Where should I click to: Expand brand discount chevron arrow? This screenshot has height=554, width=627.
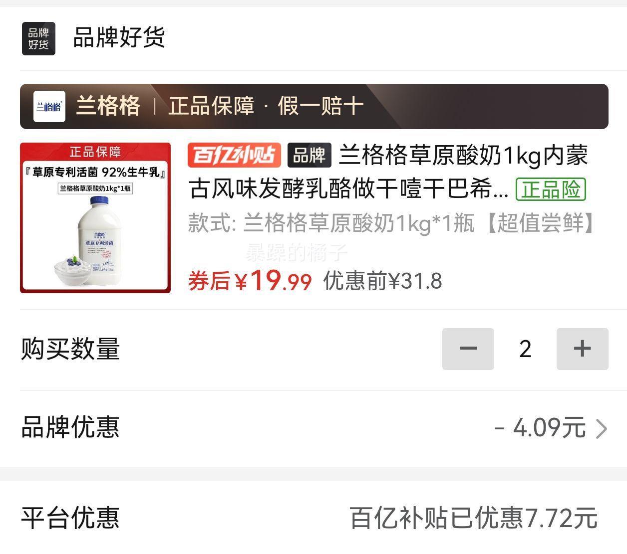click(x=602, y=428)
